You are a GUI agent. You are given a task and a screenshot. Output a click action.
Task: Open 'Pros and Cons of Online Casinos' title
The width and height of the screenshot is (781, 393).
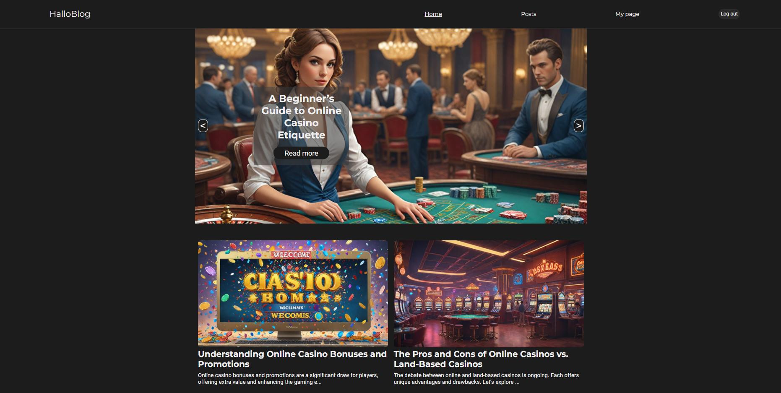481,359
